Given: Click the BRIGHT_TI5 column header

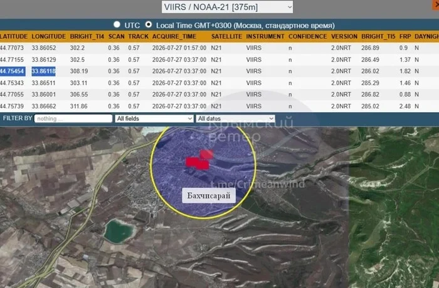Looking at the screenshot, I should pos(378,37).
